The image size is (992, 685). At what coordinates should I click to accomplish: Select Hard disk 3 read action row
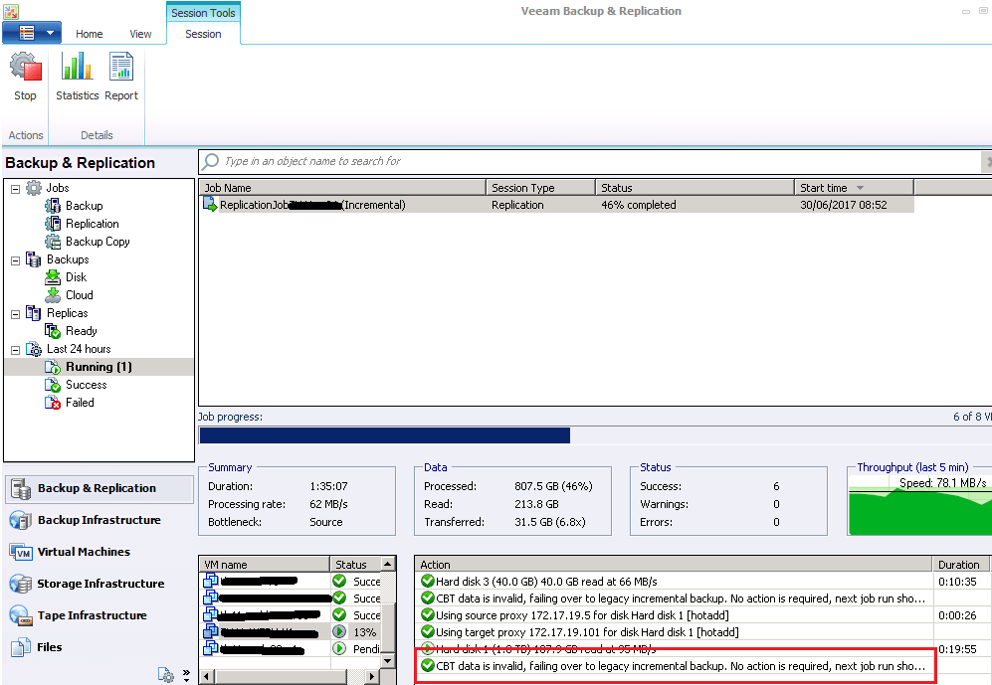[702, 582]
